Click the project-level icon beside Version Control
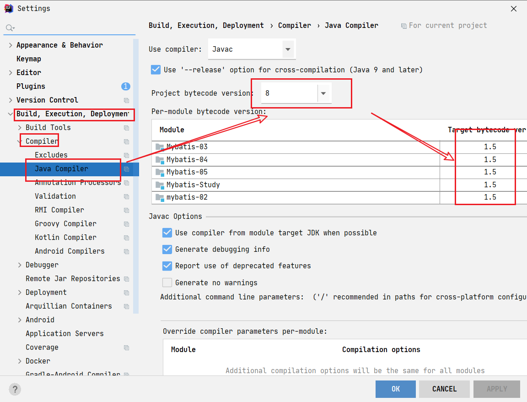 [x=126, y=100]
